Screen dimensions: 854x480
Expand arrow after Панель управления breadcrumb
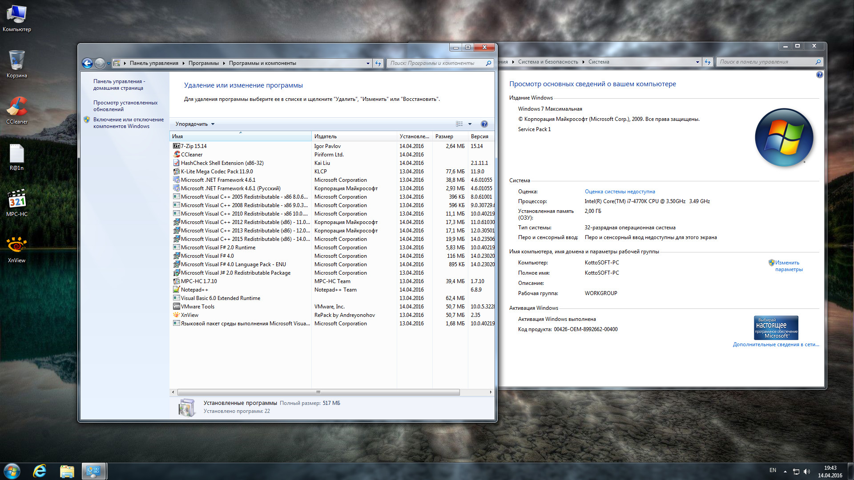click(x=183, y=63)
